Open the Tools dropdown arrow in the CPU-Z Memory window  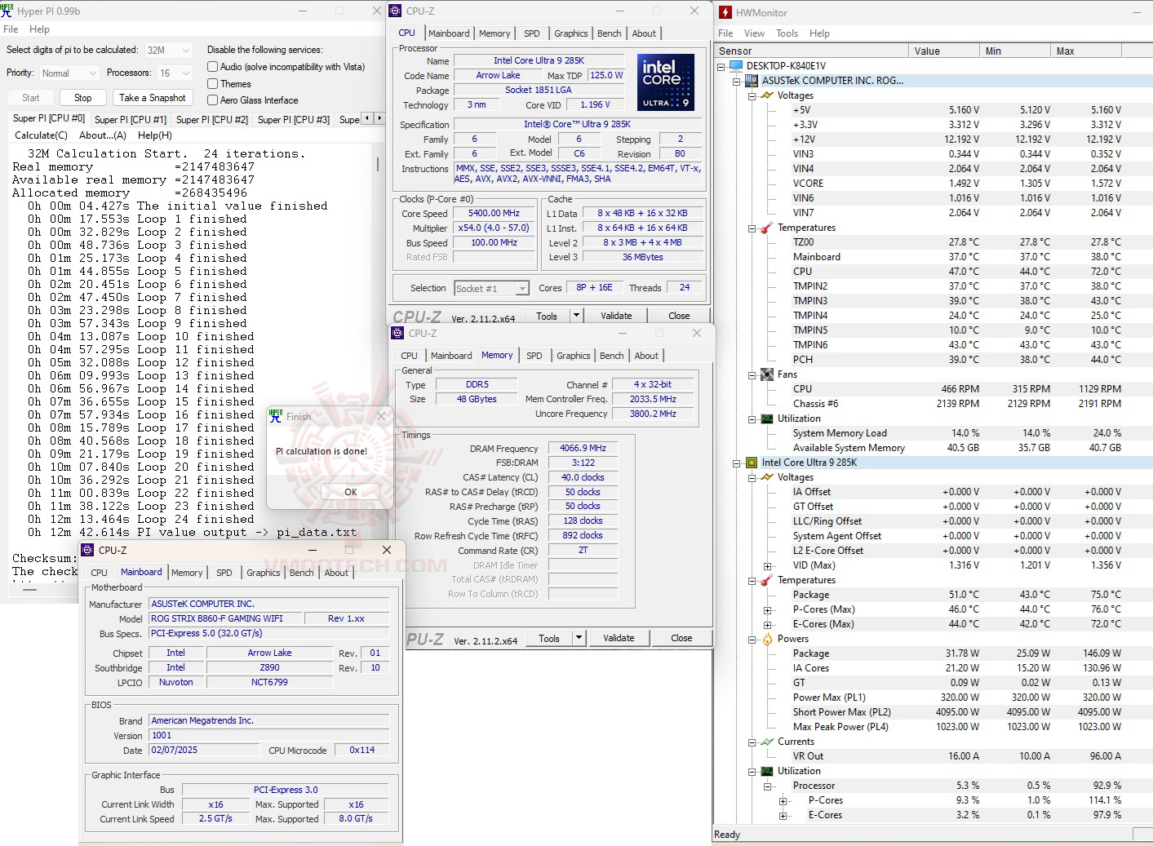pyautogui.click(x=579, y=638)
